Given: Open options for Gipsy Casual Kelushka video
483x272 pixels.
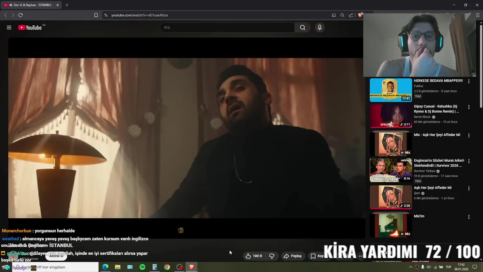Looking at the screenshot, I should point(469,107).
